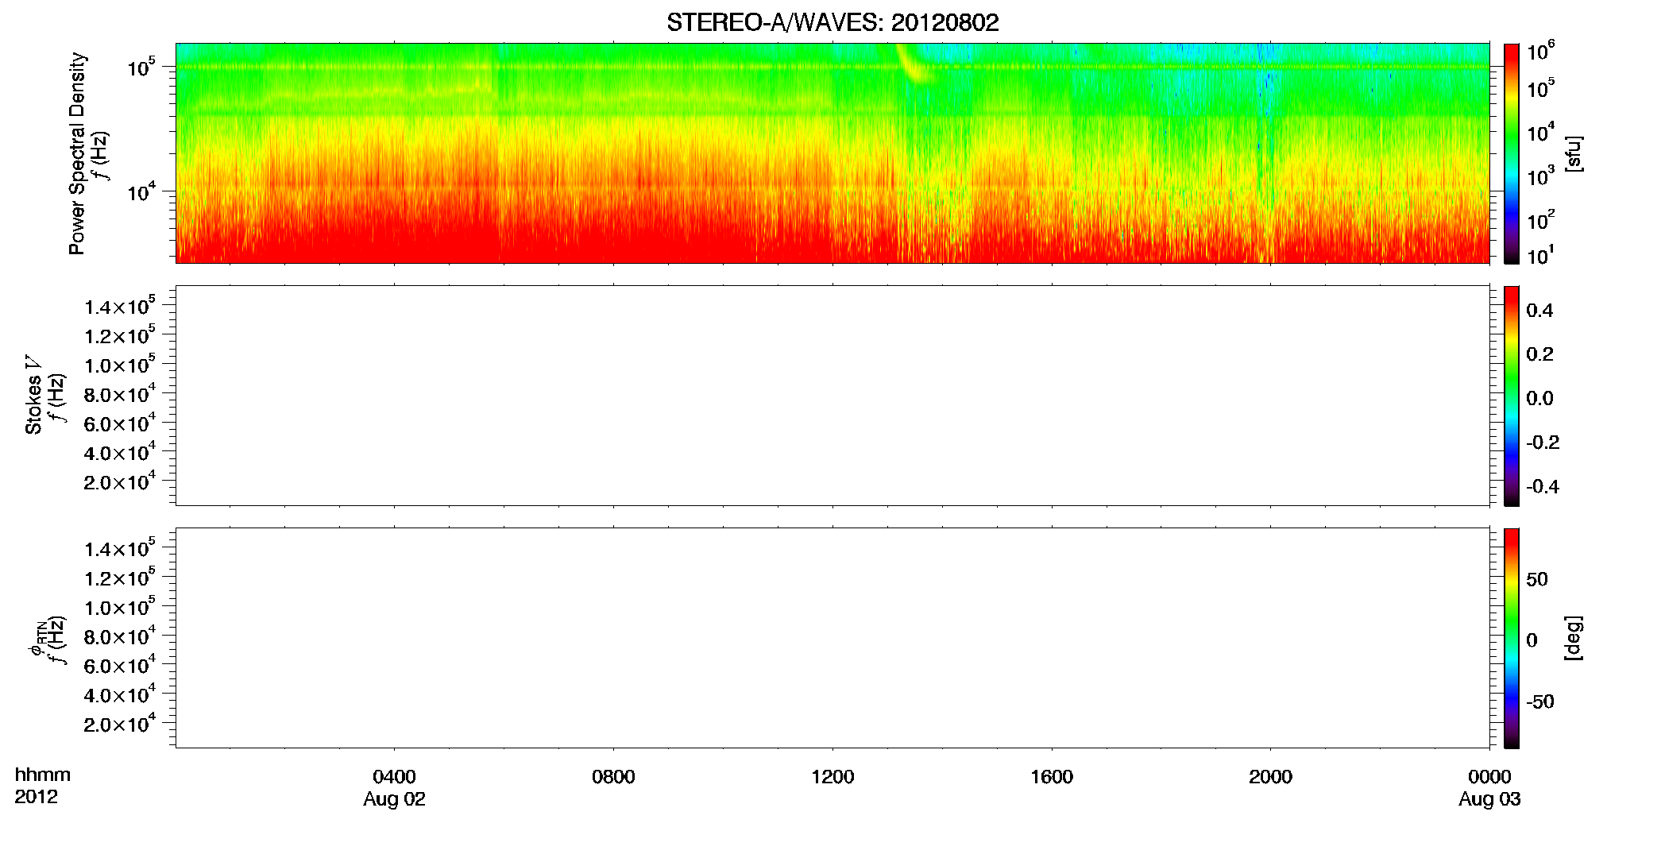Click the 0.0 label on the Stokes colorbar
This screenshot has height=858, width=1665.
[x=1539, y=398]
